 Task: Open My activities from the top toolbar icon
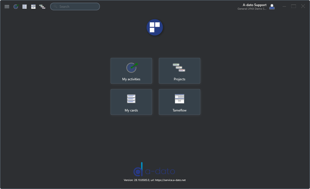(x=16, y=7)
